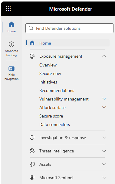Expand the Attack surface chevron

(104, 107)
